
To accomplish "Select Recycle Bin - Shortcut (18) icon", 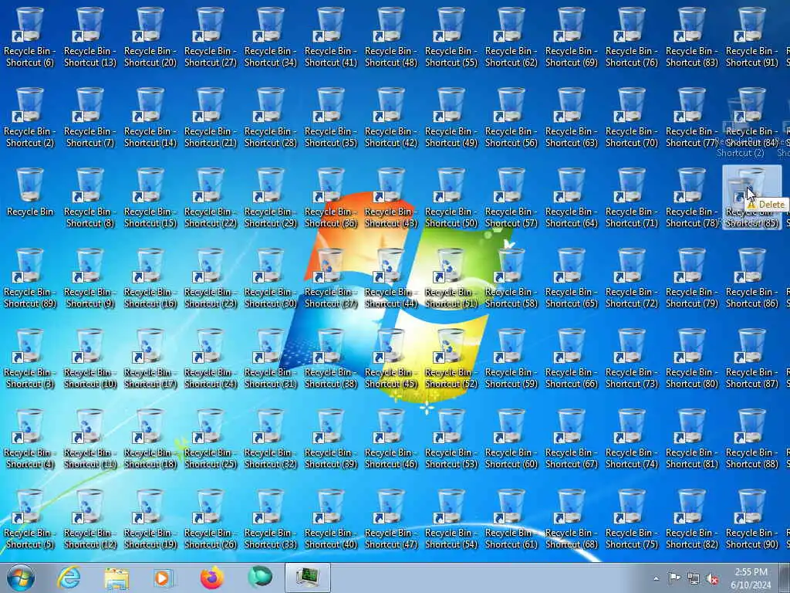I will point(150,439).
